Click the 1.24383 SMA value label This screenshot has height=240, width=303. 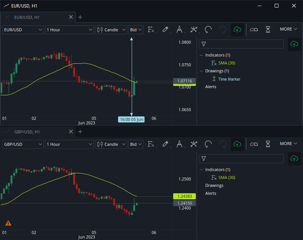click(185, 196)
